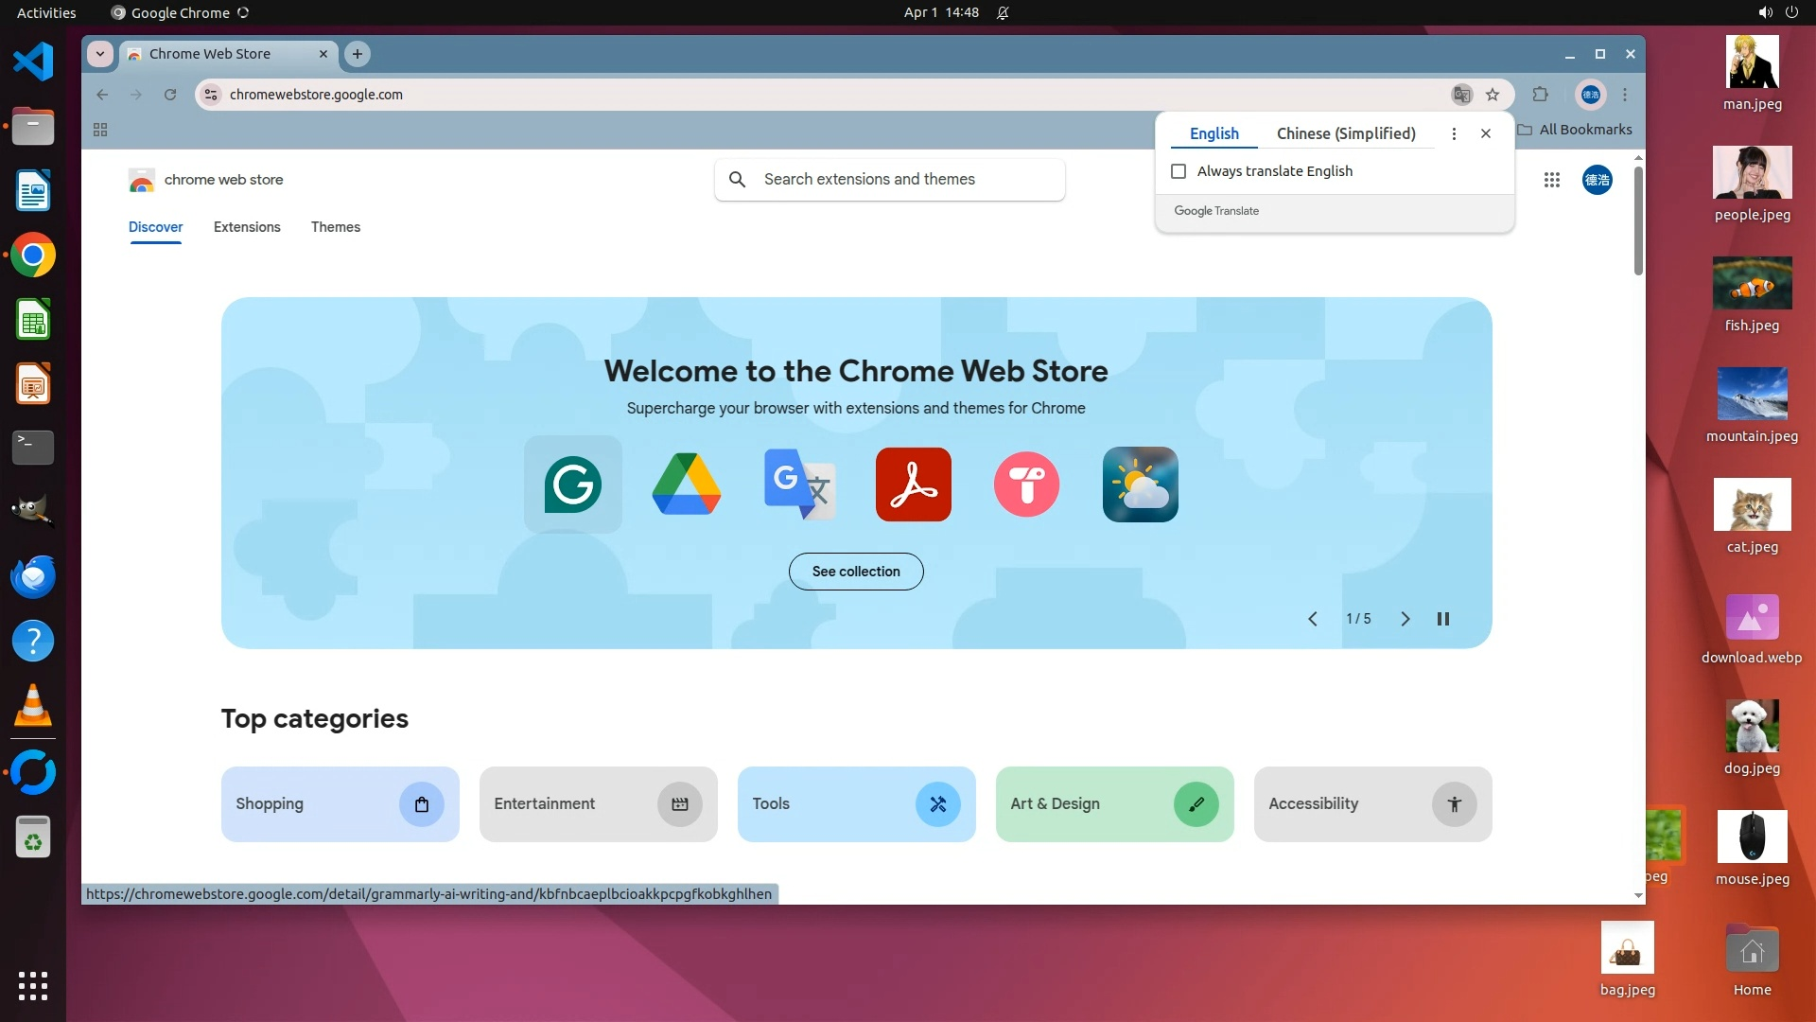Click the translate icon in address bar

(1461, 95)
